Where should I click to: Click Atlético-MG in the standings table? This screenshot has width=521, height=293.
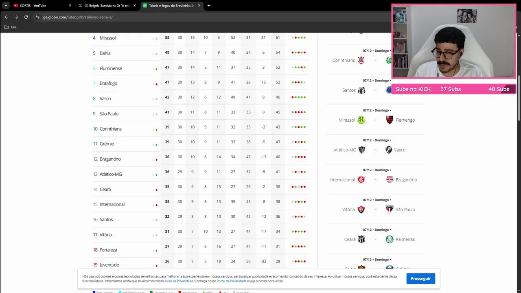tap(111, 174)
